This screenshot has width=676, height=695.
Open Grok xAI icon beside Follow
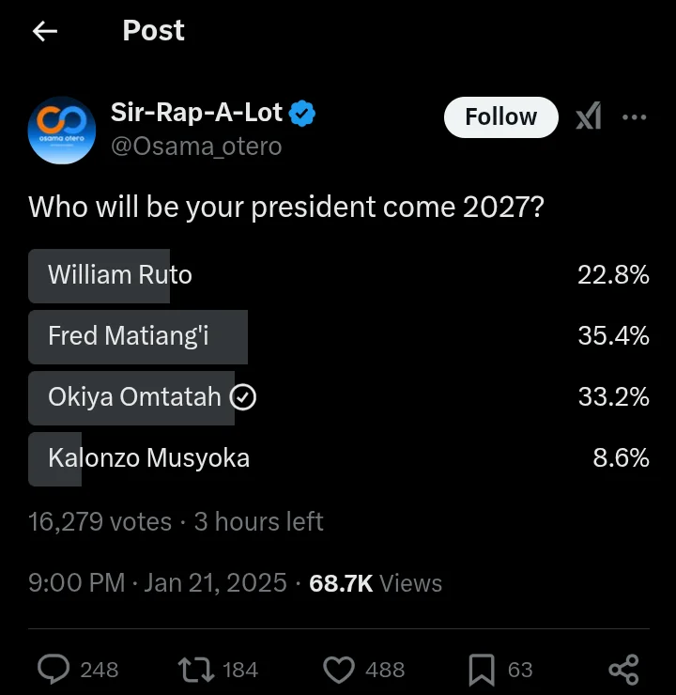point(589,116)
